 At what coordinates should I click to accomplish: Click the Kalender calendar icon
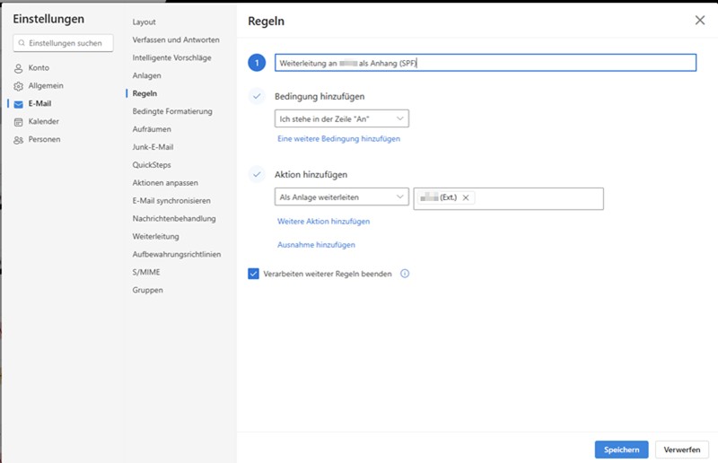click(x=18, y=122)
